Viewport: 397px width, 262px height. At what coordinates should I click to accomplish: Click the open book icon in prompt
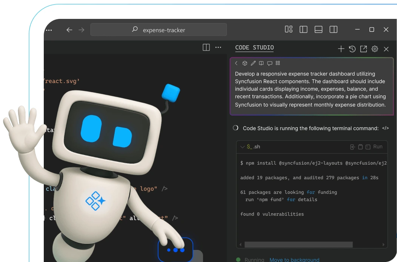(x=261, y=63)
